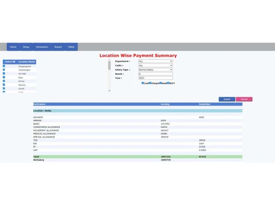This screenshot has width=275, height=206.
Task: Toggle the Bank payment mode checkbox
Action: (161, 83)
